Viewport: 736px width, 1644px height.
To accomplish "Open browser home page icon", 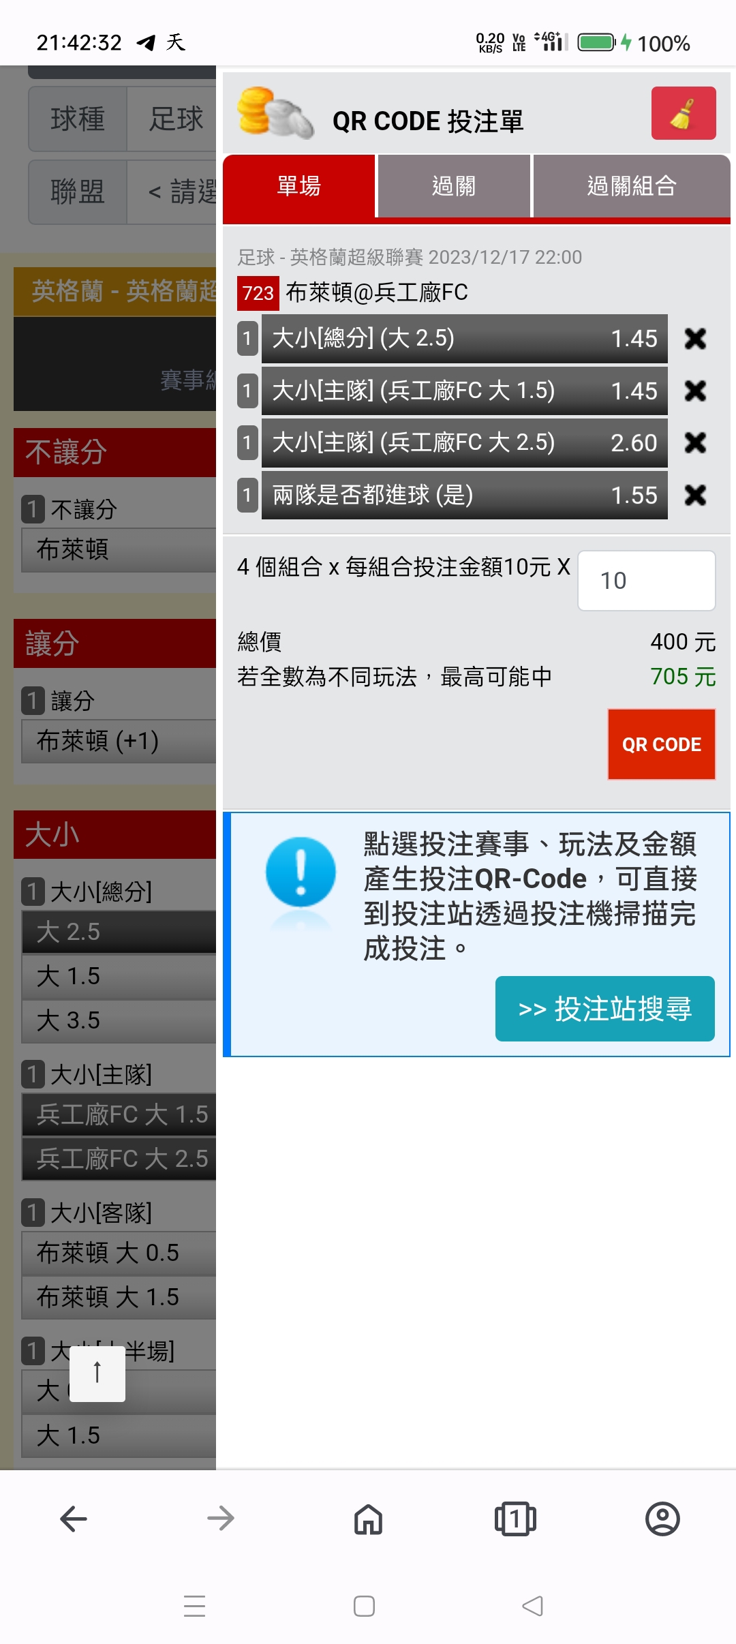I will point(368,1519).
